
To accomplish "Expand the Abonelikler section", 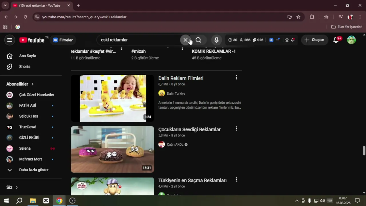I will pyautogui.click(x=20, y=84).
